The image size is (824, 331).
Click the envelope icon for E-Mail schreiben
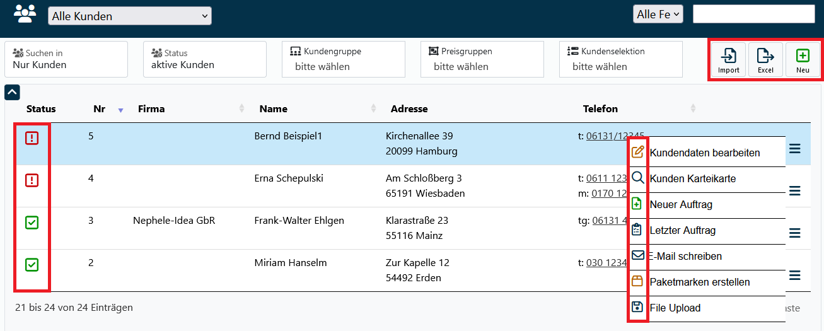click(x=637, y=255)
